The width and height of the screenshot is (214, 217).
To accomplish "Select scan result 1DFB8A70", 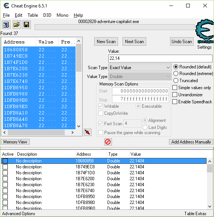I will click(x=39, y=126).
